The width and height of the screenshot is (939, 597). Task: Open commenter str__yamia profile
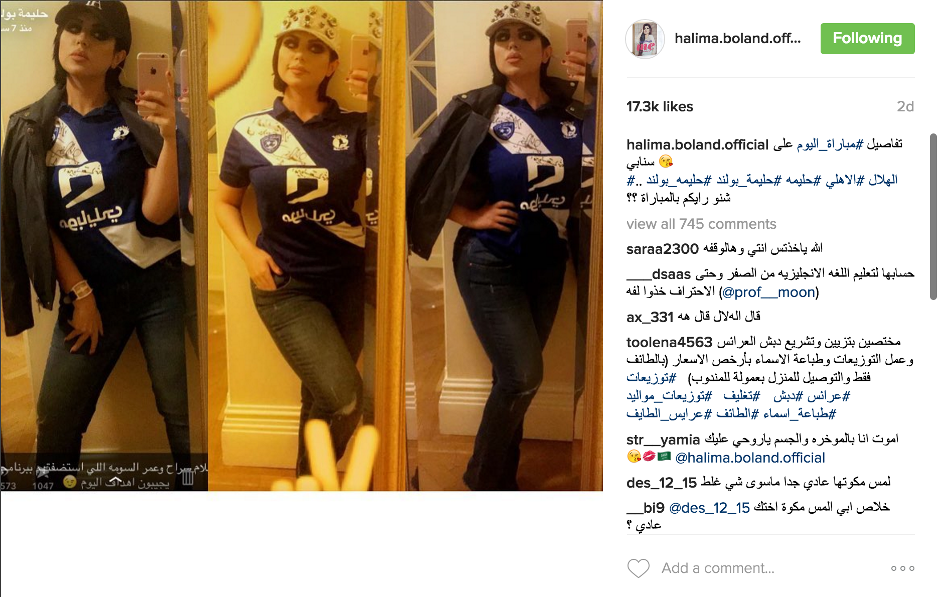coord(663,440)
